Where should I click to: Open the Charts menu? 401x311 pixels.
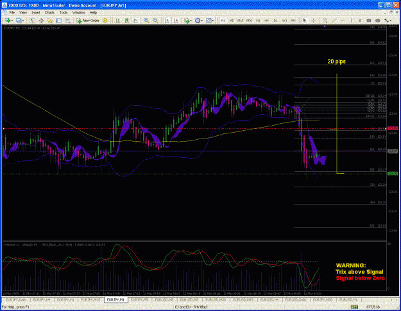(49, 12)
